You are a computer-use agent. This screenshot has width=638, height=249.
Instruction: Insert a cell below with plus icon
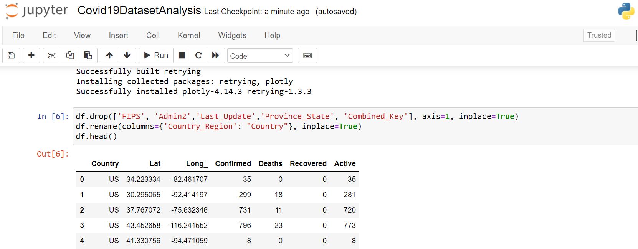tap(31, 56)
